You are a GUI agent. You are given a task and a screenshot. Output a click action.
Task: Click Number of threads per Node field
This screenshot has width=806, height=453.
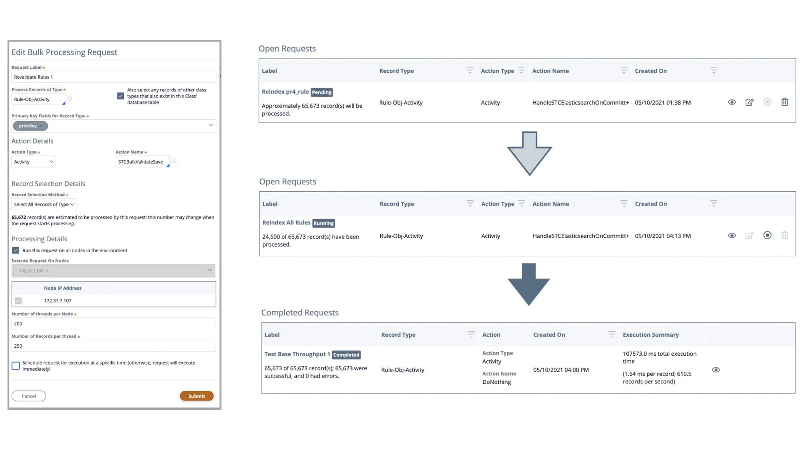click(113, 323)
